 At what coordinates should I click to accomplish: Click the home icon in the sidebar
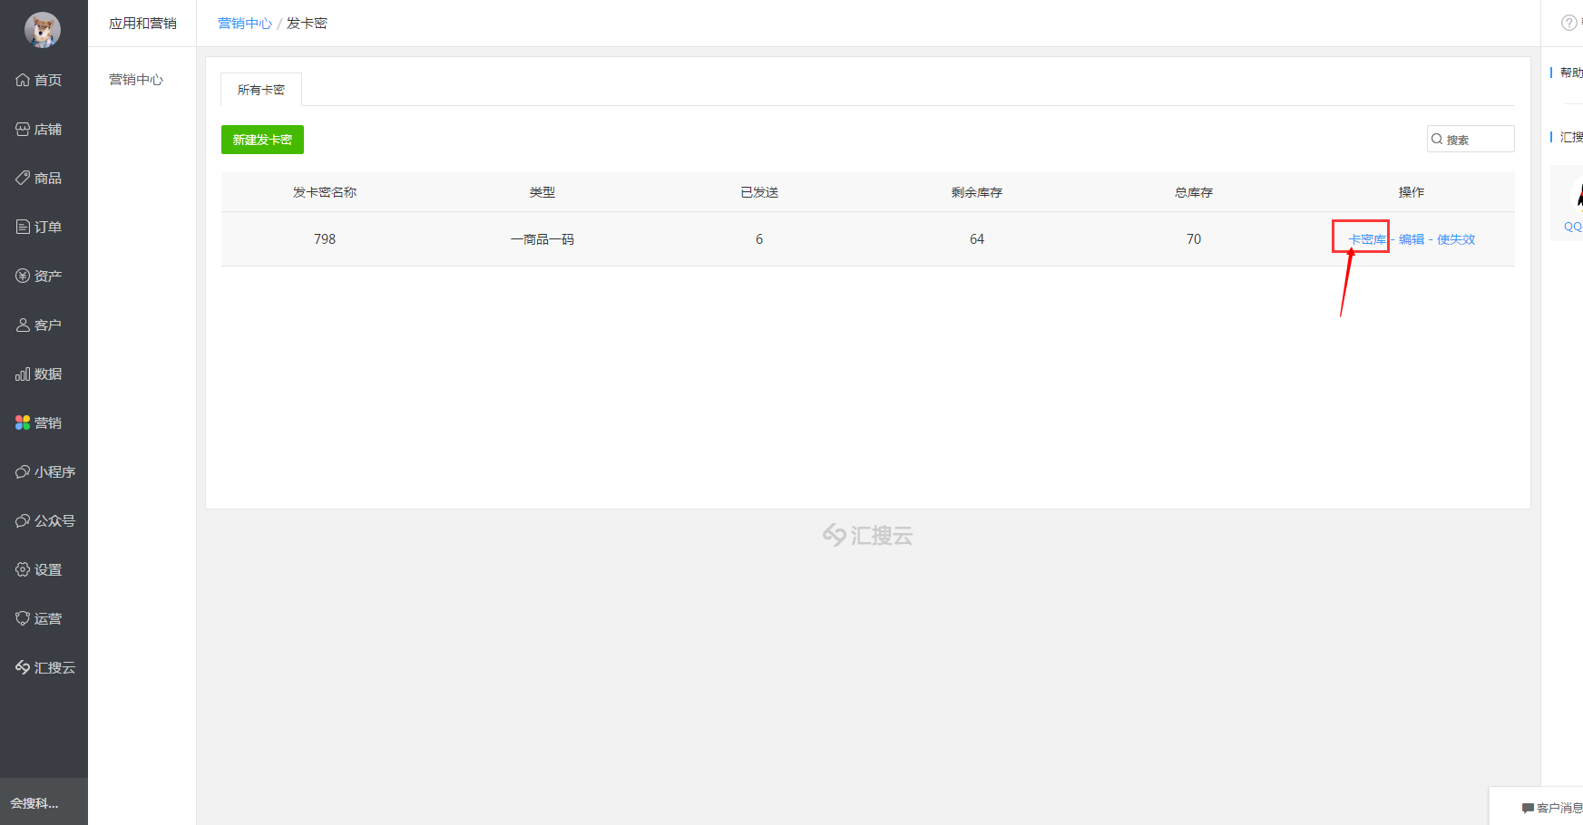pyautogui.click(x=23, y=81)
